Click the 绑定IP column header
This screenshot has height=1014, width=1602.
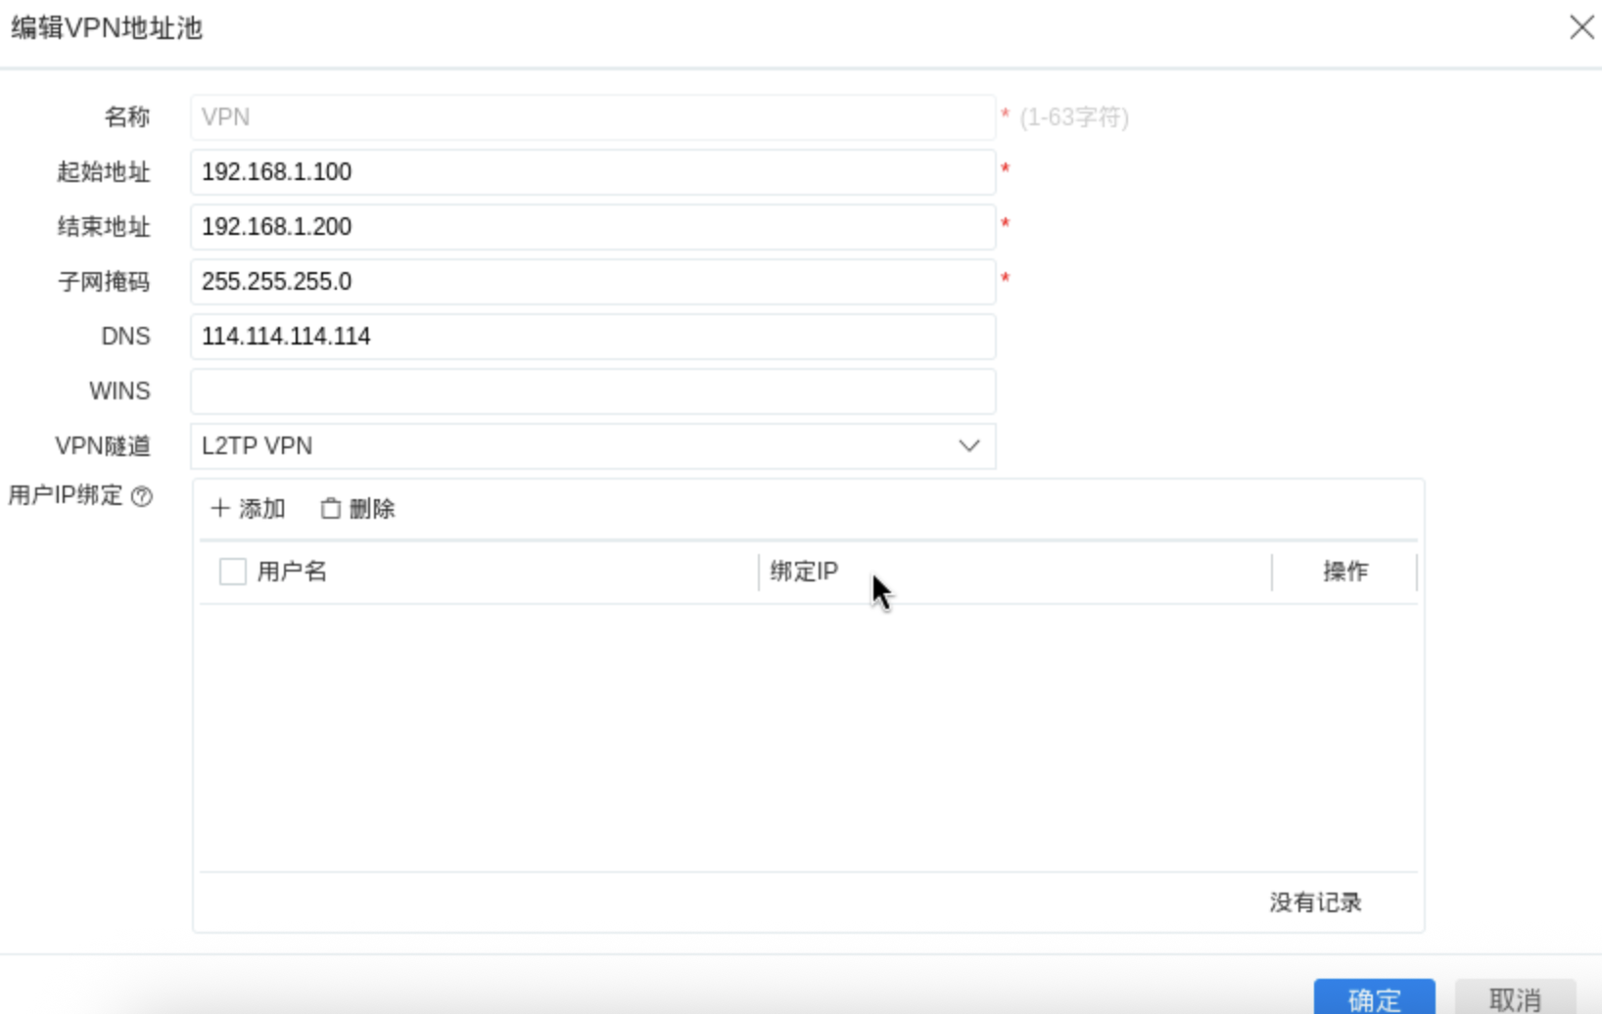click(804, 572)
